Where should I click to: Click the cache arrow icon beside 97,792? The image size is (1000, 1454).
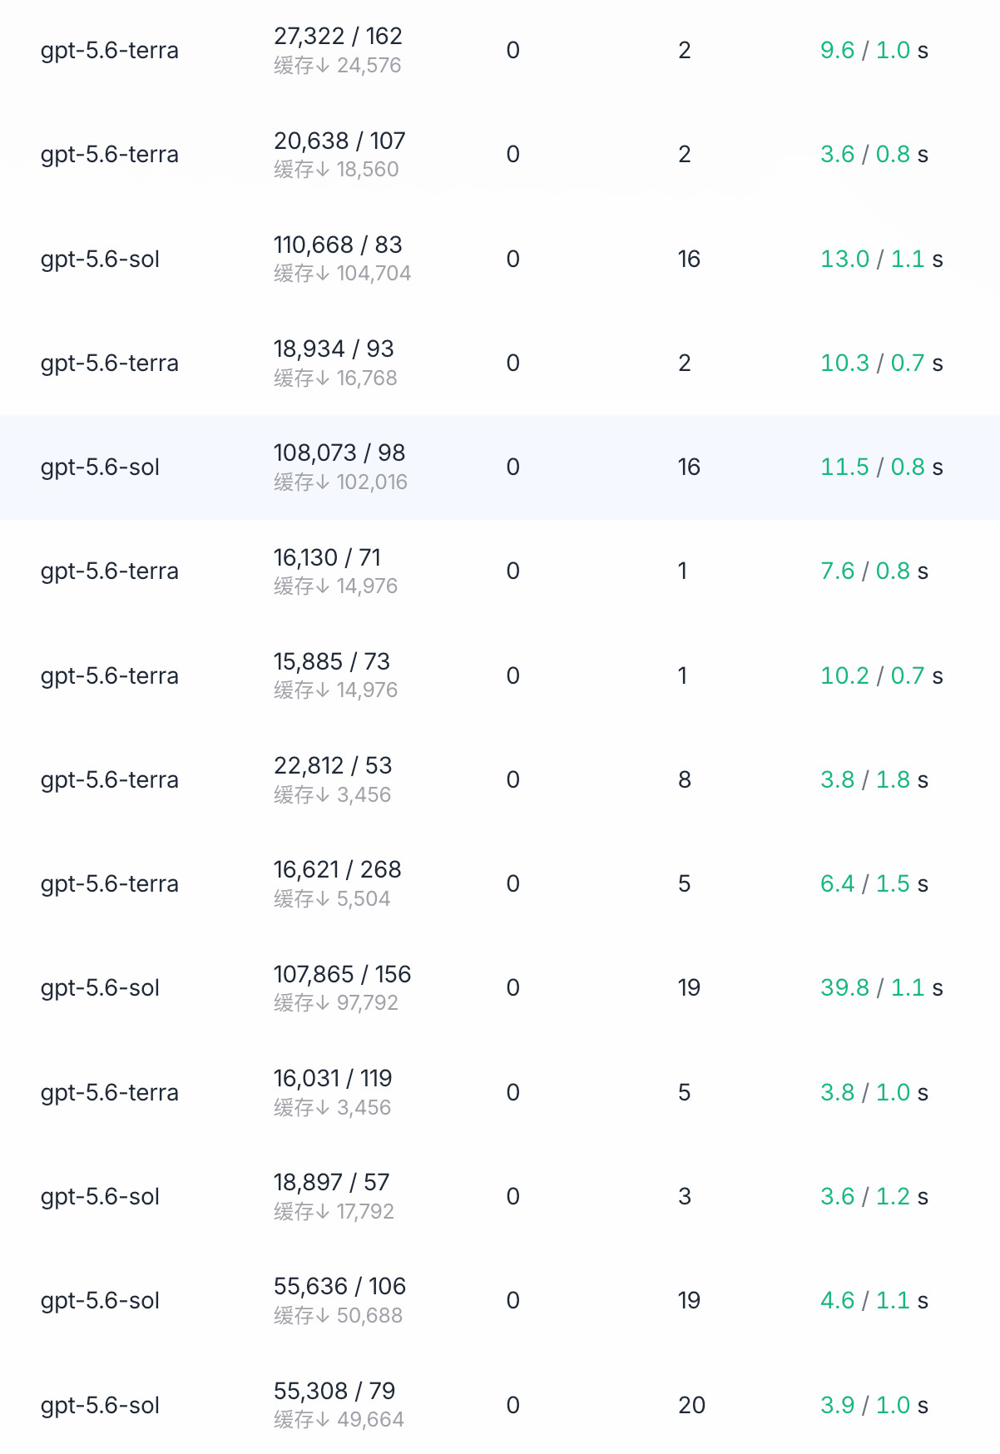[324, 1003]
